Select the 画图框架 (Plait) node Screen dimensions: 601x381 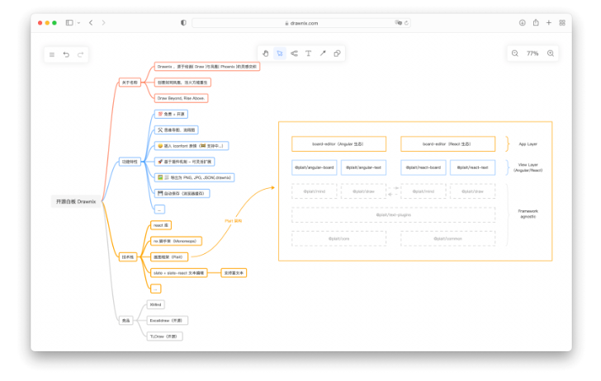point(169,257)
